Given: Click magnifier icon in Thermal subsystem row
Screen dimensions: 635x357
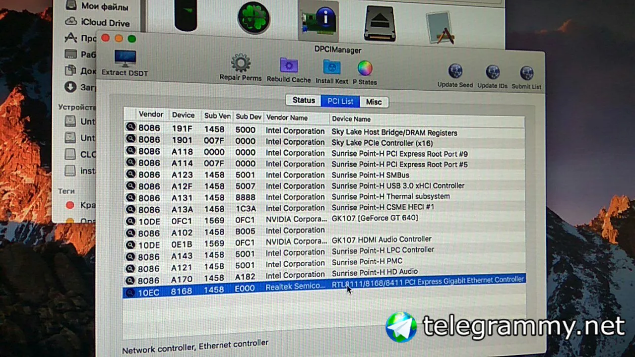Looking at the screenshot, I should [130, 197].
